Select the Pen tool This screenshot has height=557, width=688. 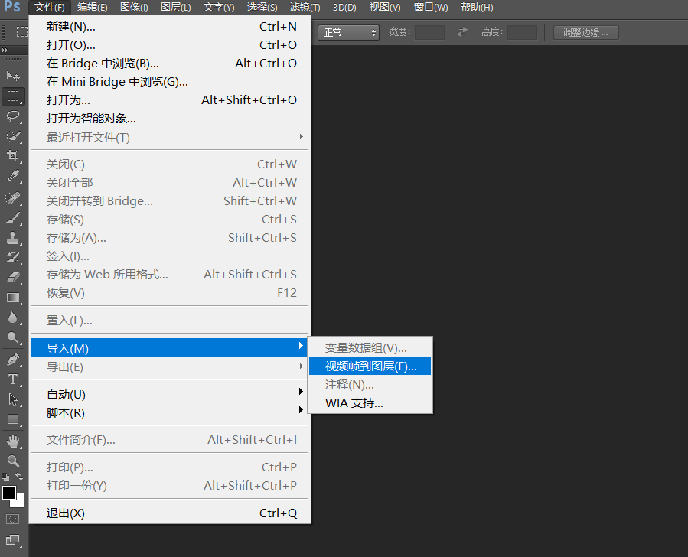(13, 359)
